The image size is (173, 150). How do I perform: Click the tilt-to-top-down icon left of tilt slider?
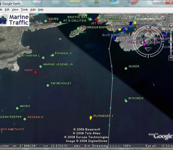pos(132,19)
